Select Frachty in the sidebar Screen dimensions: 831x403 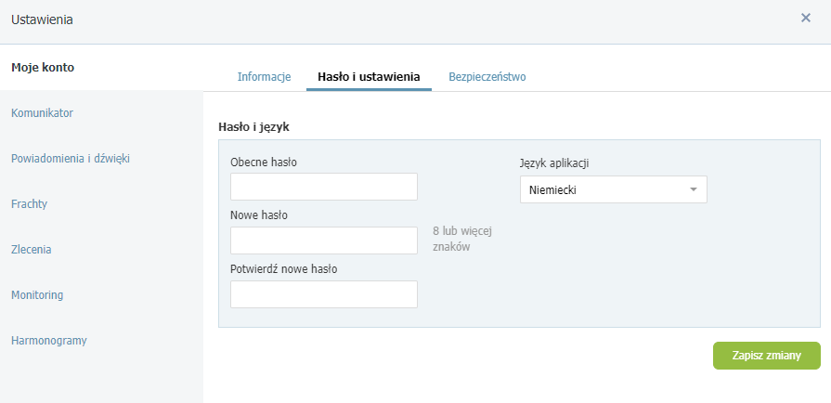click(29, 203)
